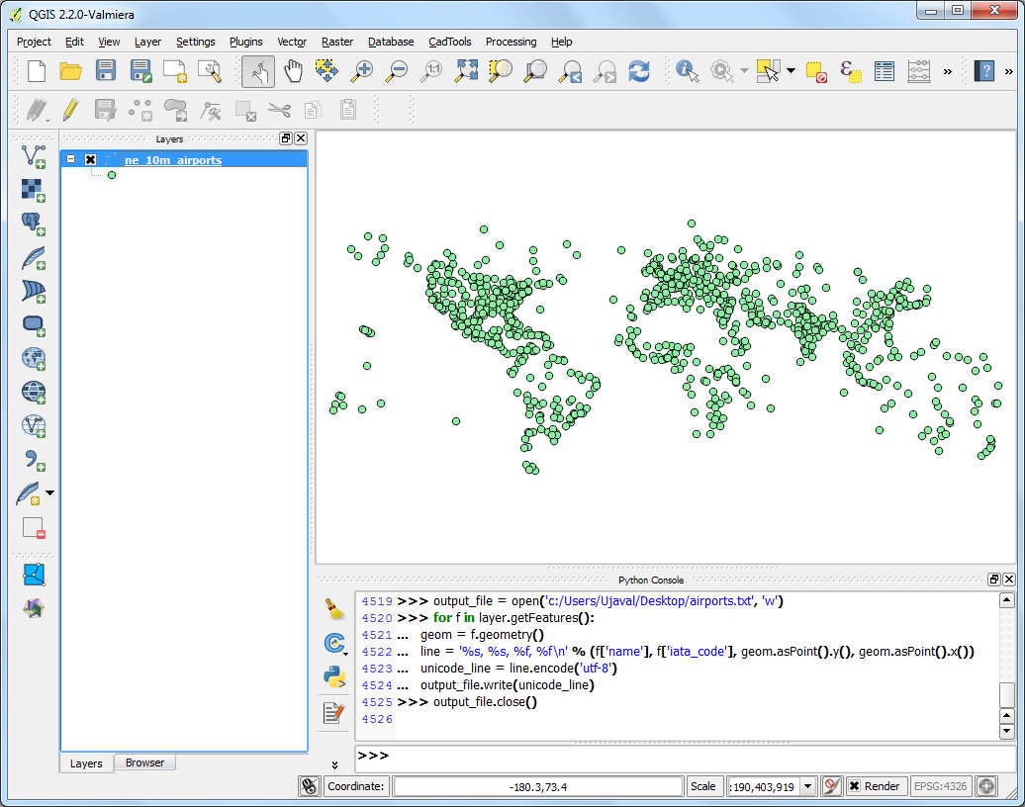Select the Touch zoom and pan tool
This screenshot has width=1025, height=807.
pyautogui.click(x=258, y=71)
